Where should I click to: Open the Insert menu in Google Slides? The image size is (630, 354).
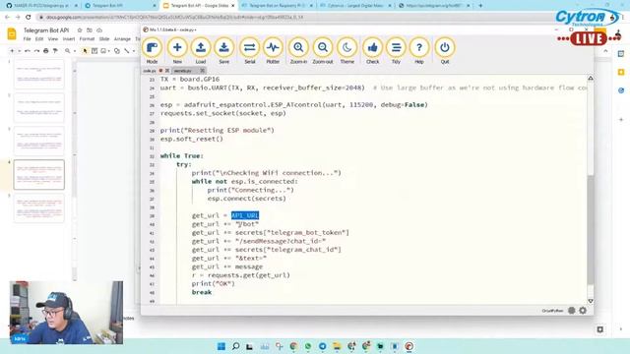69,39
